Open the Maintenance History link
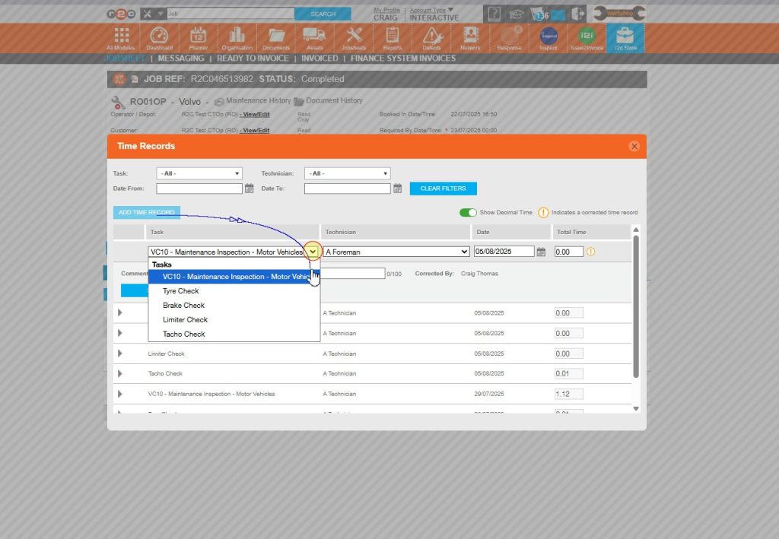Viewport: 779px width, 539px height. click(x=258, y=101)
